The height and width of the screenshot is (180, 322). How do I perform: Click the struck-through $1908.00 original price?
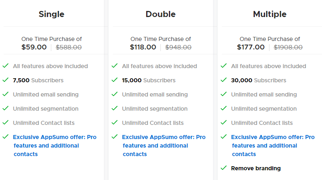[288, 47]
